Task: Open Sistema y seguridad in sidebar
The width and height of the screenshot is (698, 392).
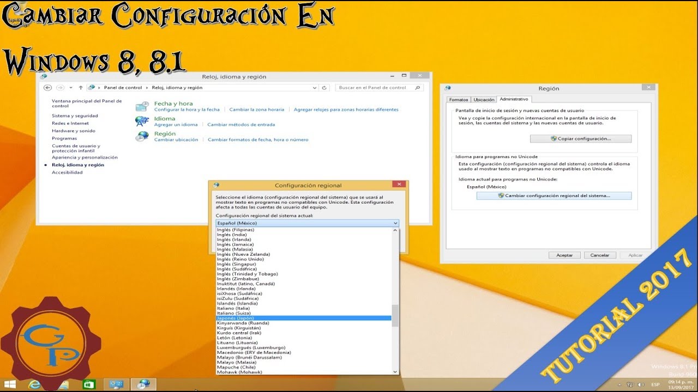Action: (x=75, y=116)
